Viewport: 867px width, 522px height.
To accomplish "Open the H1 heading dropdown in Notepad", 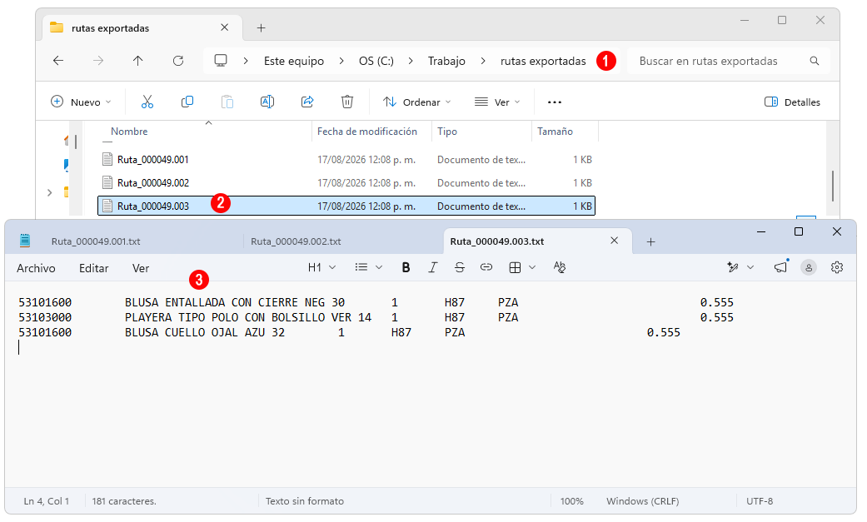I will (321, 267).
